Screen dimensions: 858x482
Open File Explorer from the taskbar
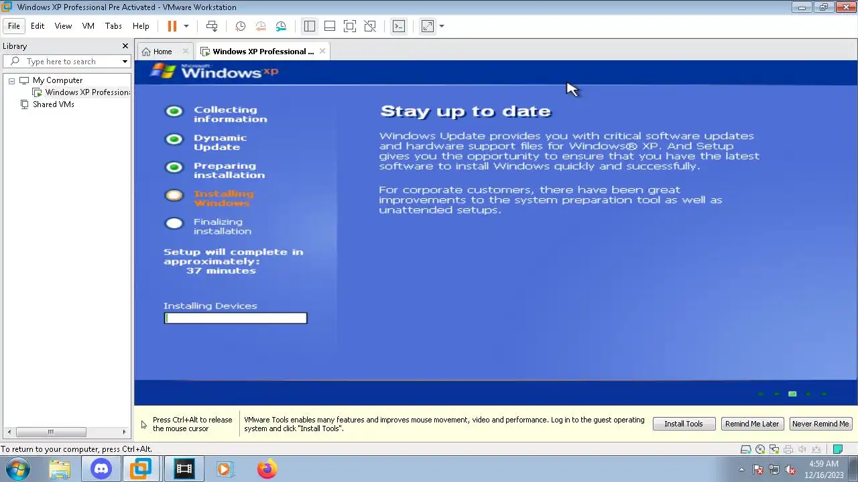(x=60, y=469)
